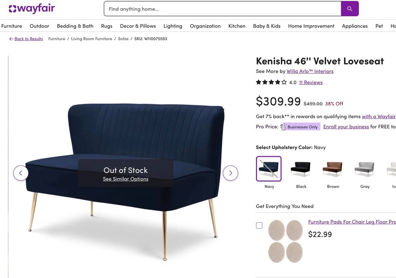The height and width of the screenshot is (278, 396).
Task: Show the next product image arrow
Action: pyautogui.click(x=230, y=173)
